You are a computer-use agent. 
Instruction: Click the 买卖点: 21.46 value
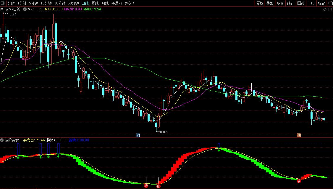tap(34, 140)
